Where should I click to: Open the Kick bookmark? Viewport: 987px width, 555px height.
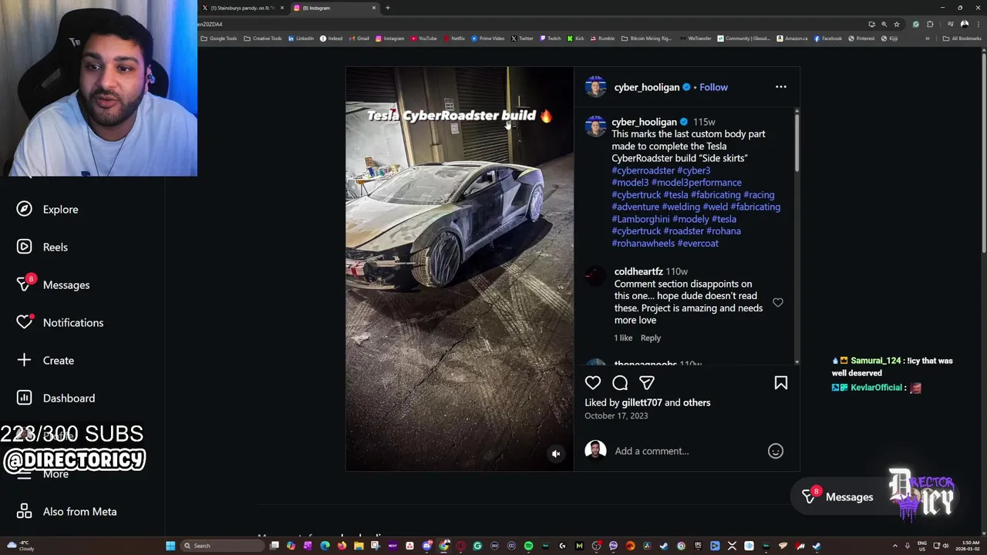[575, 39]
